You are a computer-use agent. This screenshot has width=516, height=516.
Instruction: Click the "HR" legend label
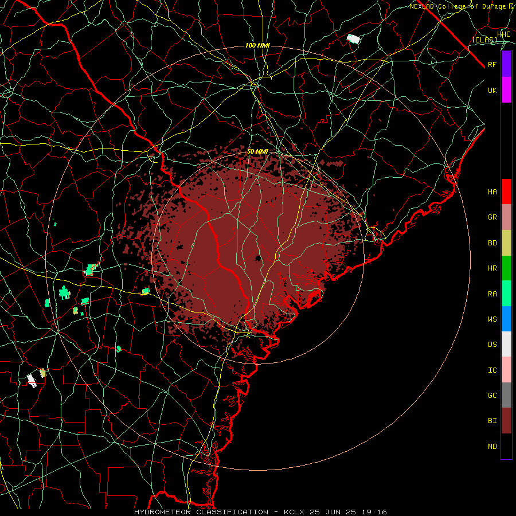492,268
